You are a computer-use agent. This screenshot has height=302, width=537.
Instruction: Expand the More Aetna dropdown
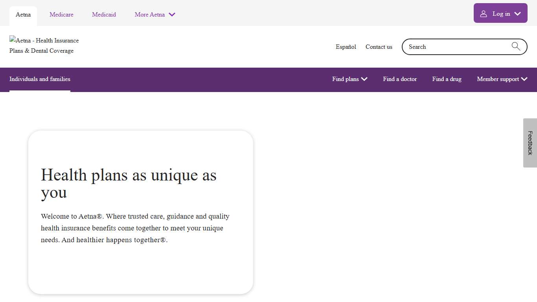[x=155, y=15]
